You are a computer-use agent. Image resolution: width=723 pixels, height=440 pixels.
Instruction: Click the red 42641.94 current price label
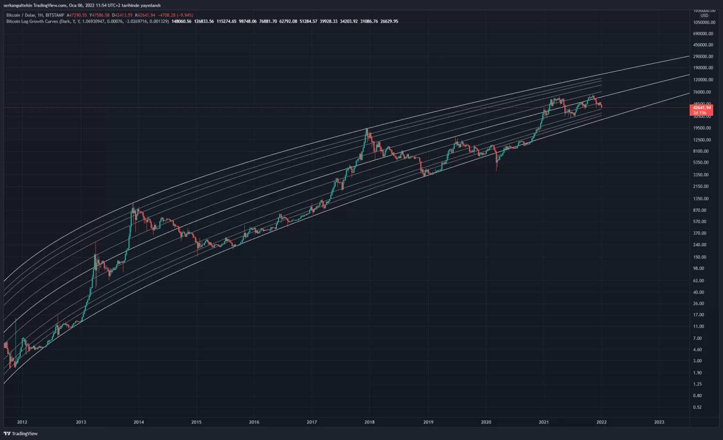(x=701, y=108)
